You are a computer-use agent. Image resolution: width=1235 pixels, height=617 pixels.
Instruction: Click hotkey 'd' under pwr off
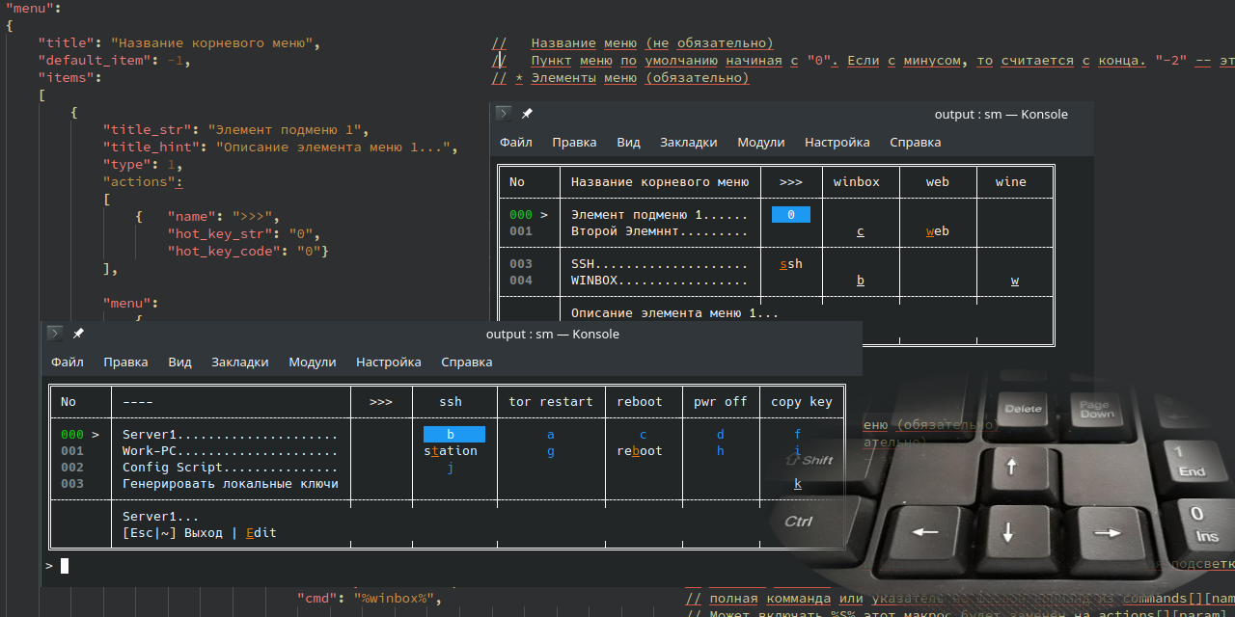point(721,435)
